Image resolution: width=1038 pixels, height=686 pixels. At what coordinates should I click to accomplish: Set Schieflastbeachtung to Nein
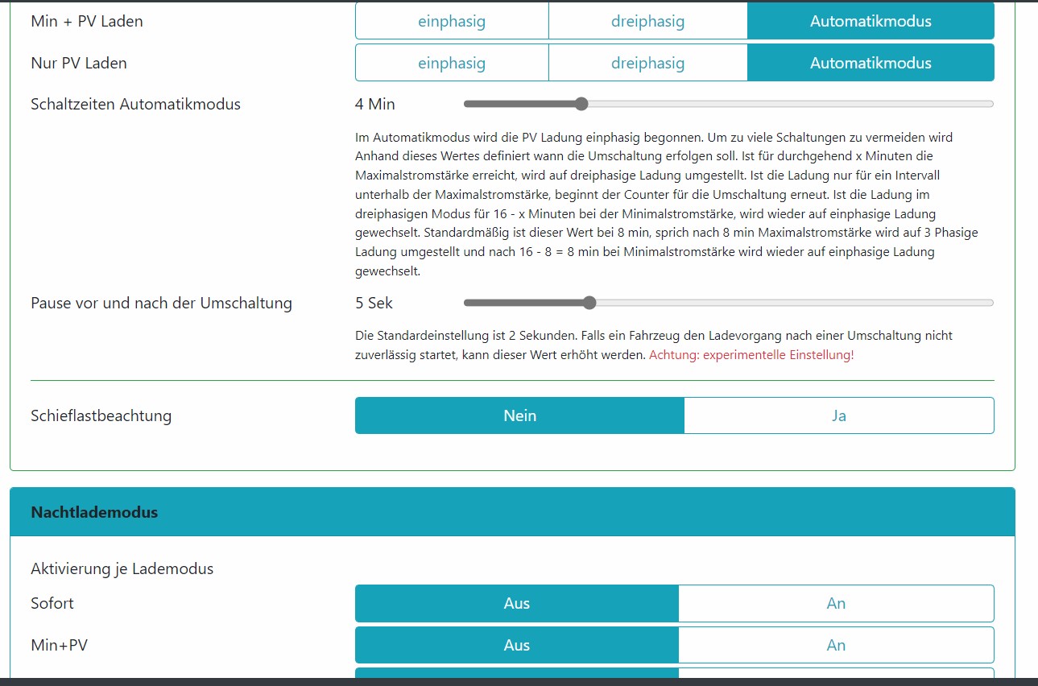point(519,415)
